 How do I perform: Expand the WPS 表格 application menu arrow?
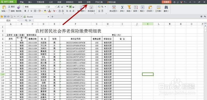pos(16,2)
